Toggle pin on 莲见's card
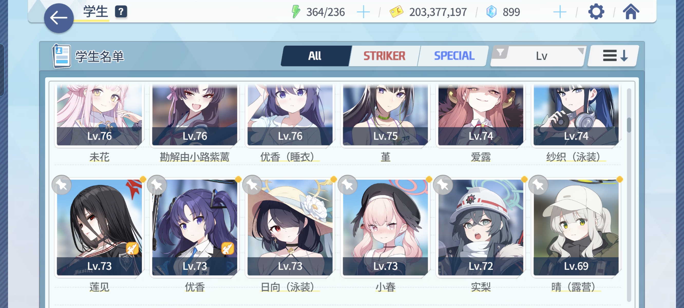The width and height of the screenshot is (684, 308). (x=62, y=185)
